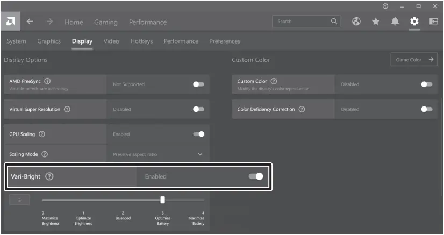The image size is (444, 235).
Task: Disable the Vari-Bright toggle
Action: click(x=256, y=176)
